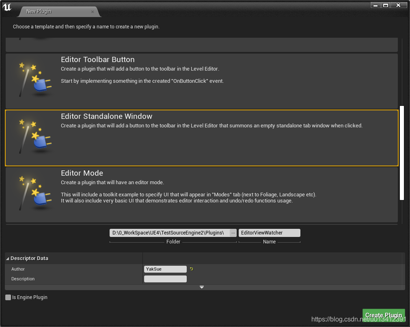The height and width of the screenshot is (327, 410).
Task: Click the Editor Toolbar Button wizard icon
Action: 35,79
